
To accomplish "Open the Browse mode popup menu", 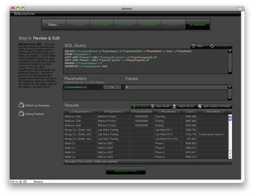I will [39, 182].
